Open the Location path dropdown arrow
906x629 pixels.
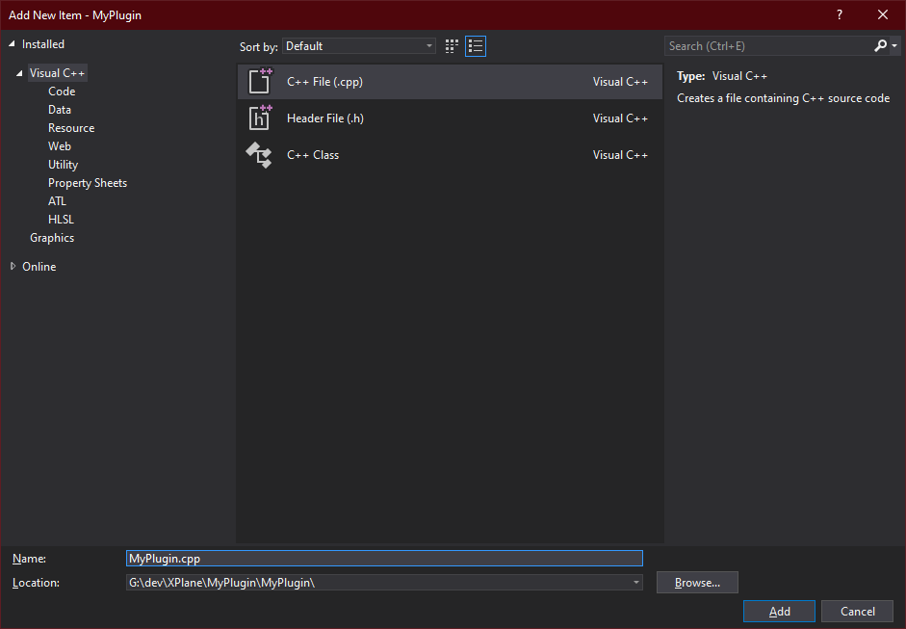(634, 582)
